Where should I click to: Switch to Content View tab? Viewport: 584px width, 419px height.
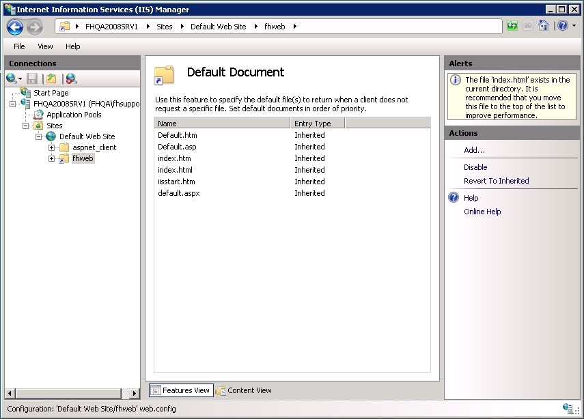pos(245,390)
